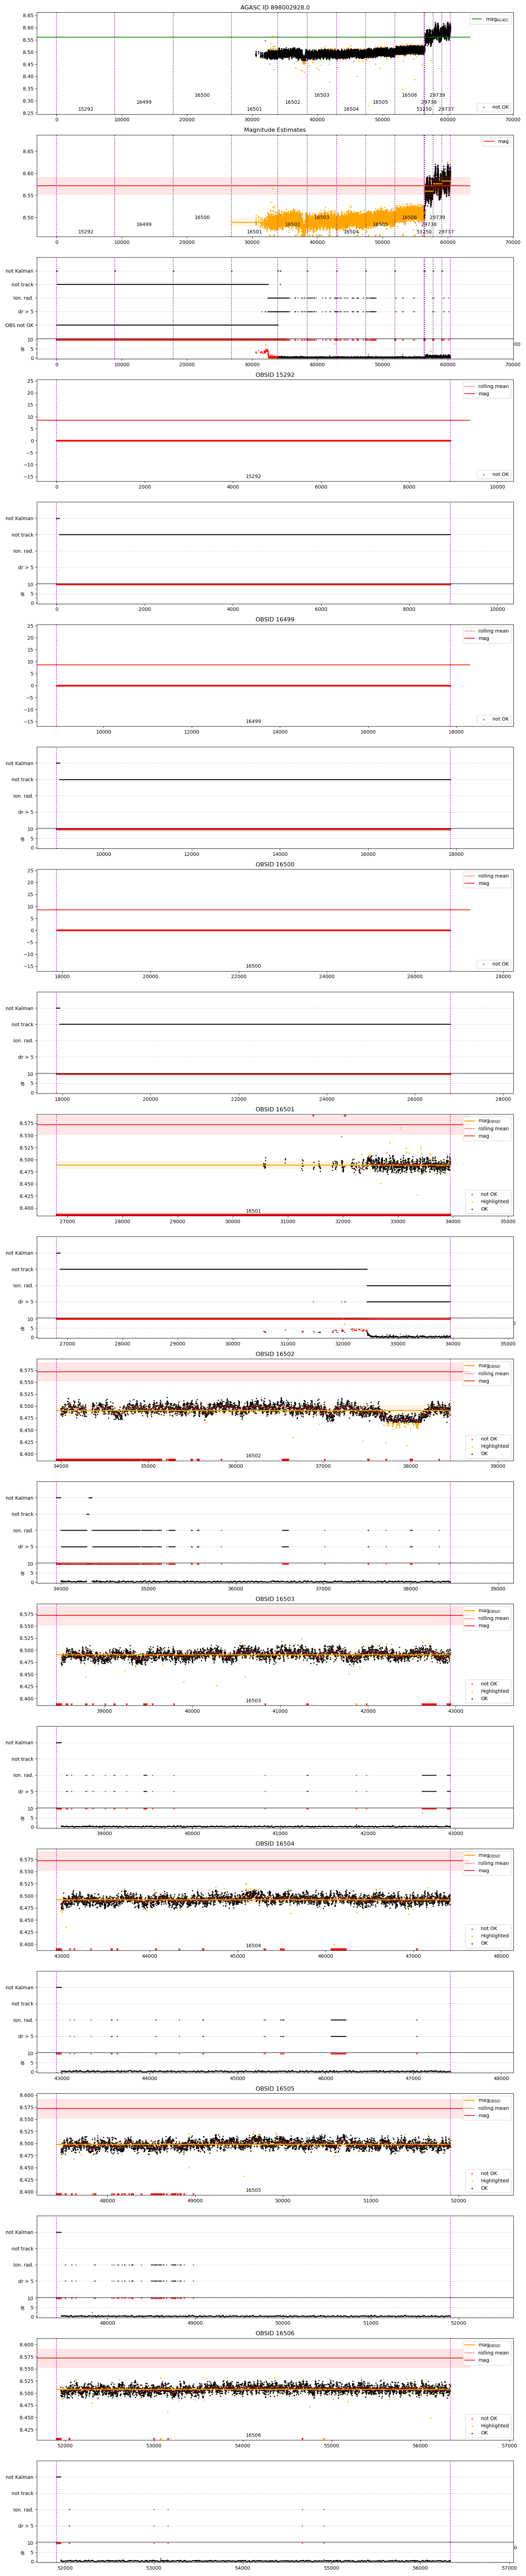Click 'Highlighted' legend entry in OBSID 16503 plot

(495, 1691)
